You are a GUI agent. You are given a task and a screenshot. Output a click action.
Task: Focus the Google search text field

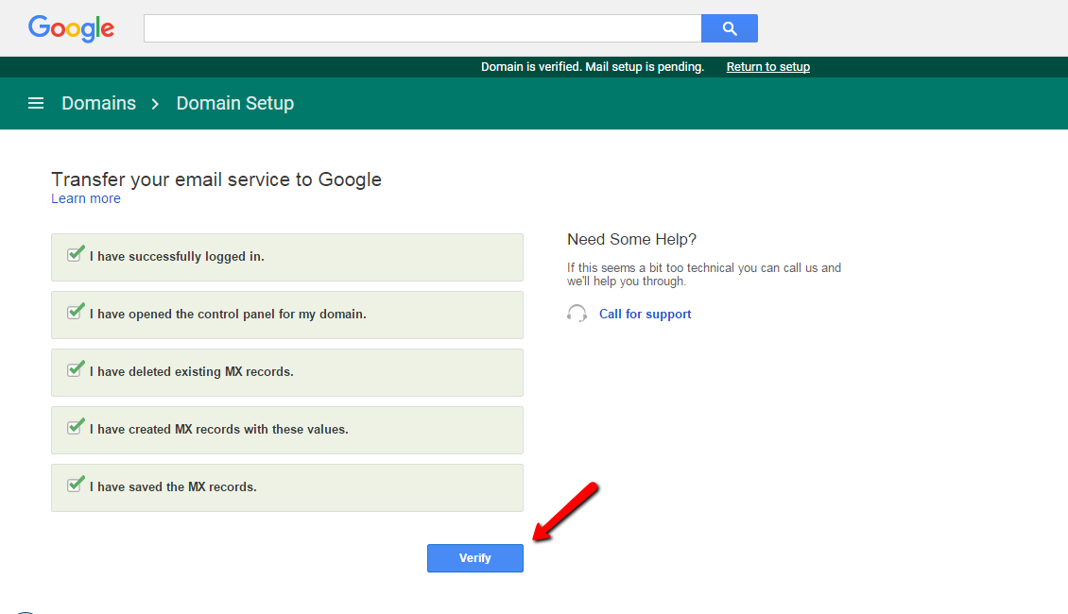422,28
